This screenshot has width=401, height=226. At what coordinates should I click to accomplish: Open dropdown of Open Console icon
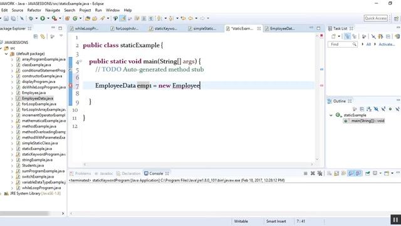[x=392, y=173]
